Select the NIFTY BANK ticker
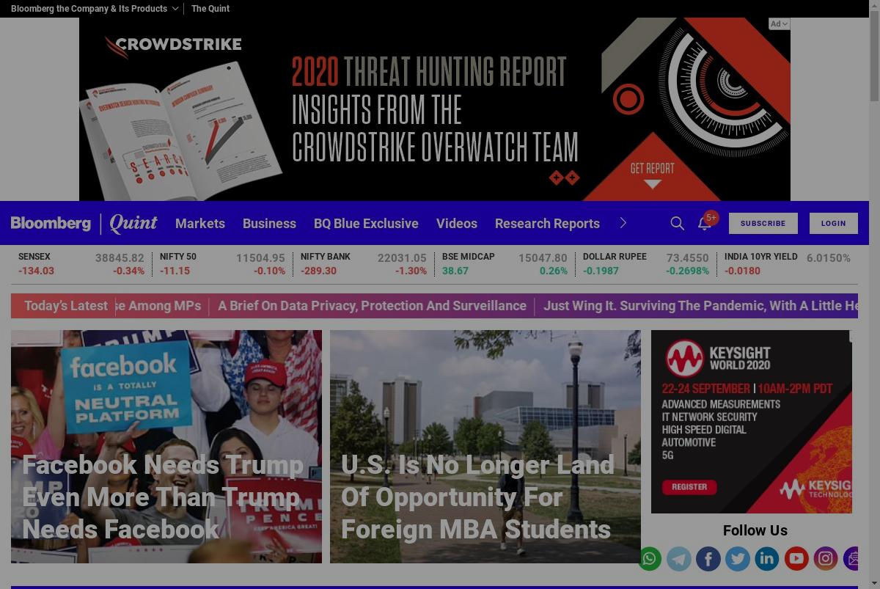The width and height of the screenshot is (880, 589). tap(364, 264)
